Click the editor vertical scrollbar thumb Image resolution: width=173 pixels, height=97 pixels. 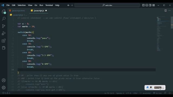[x=172, y=23]
